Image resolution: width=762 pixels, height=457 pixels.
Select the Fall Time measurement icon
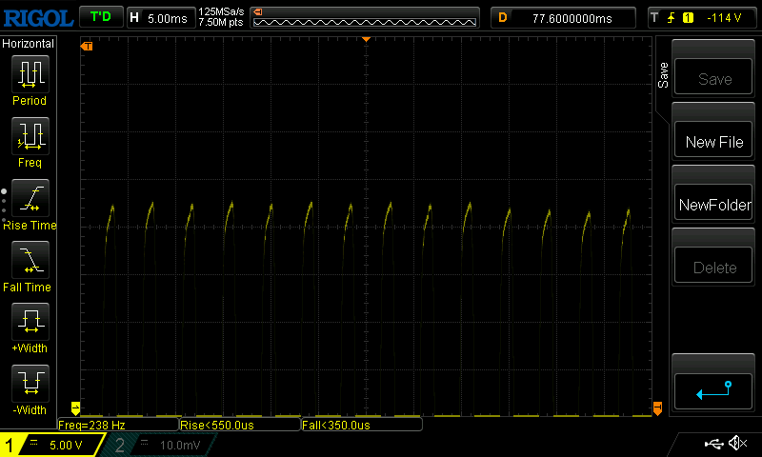(x=30, y=259)
